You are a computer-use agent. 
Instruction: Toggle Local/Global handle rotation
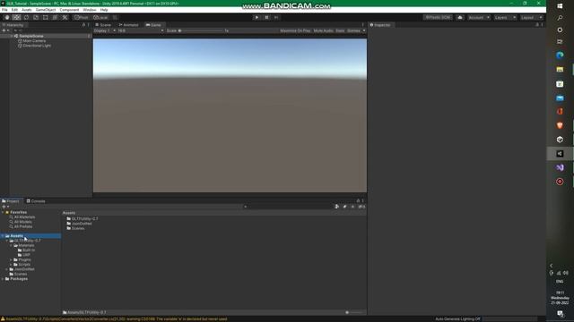pos(100,17)
